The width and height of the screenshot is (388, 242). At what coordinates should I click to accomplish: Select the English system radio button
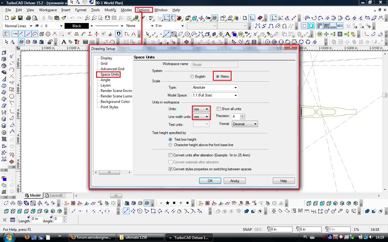pos(192,77)
